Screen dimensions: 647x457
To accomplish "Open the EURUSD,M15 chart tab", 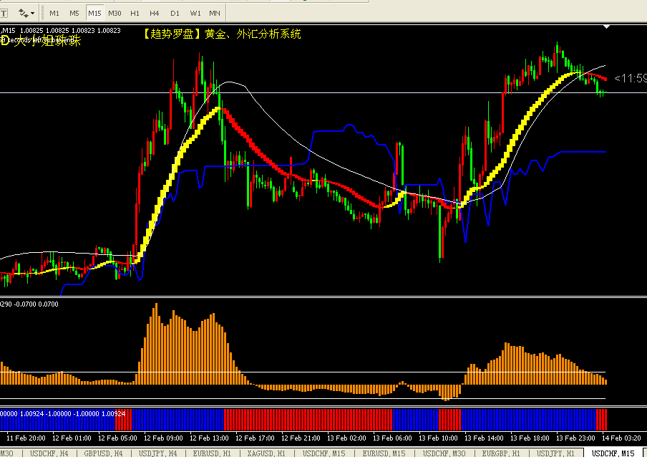I will pyautogui.click(x=384, y=453).
